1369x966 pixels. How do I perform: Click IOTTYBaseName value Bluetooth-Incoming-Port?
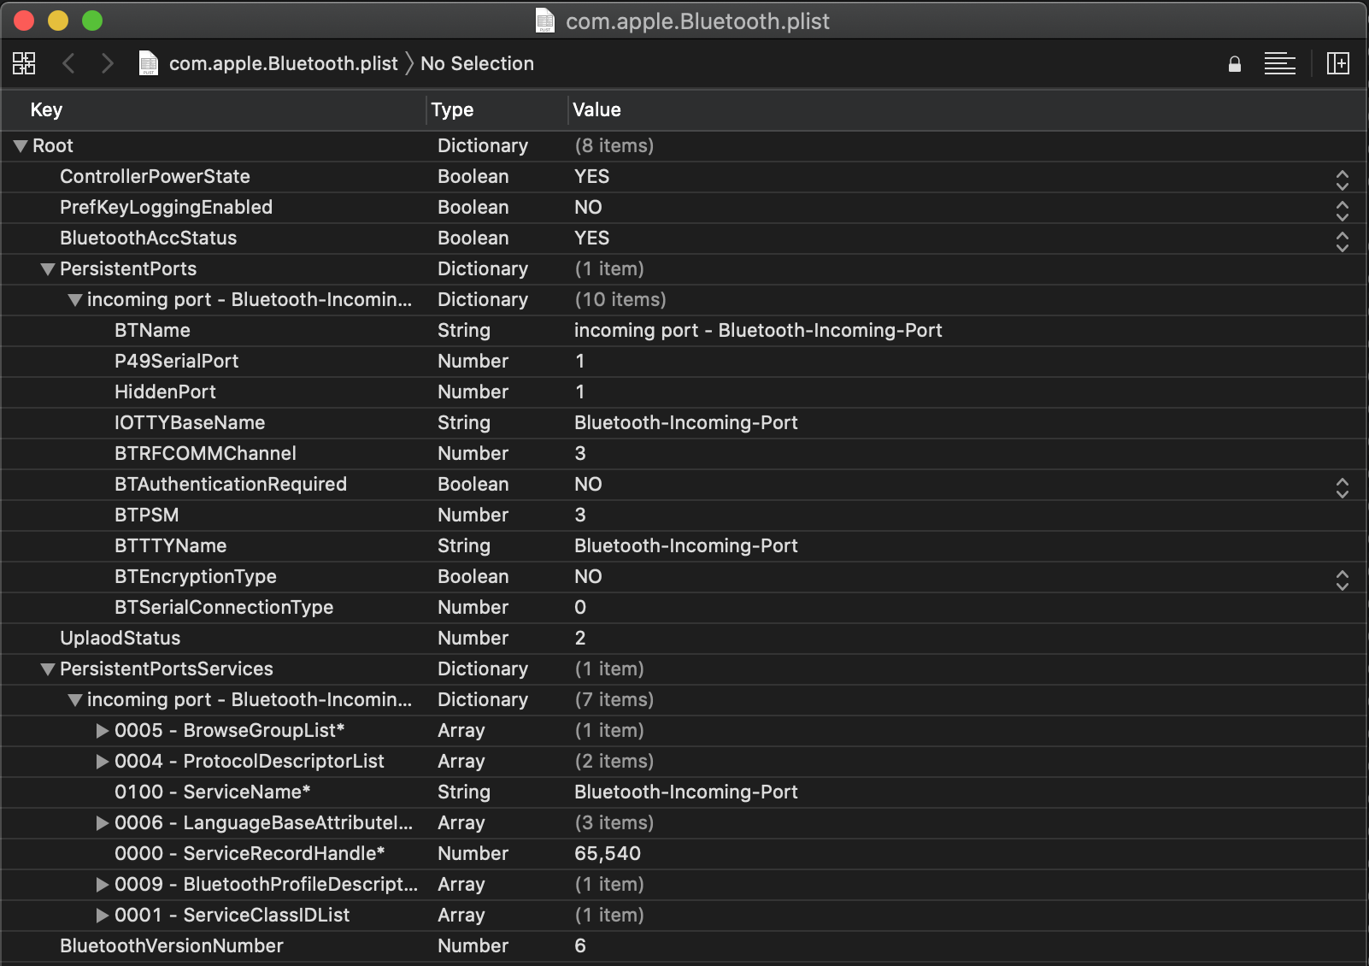tap(686, 422)
